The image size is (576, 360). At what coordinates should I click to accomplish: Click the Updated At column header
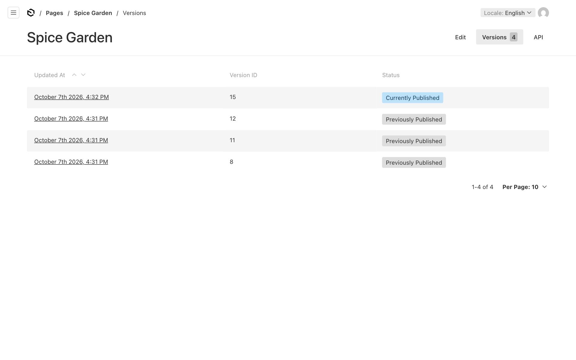(x=49, y=75)
